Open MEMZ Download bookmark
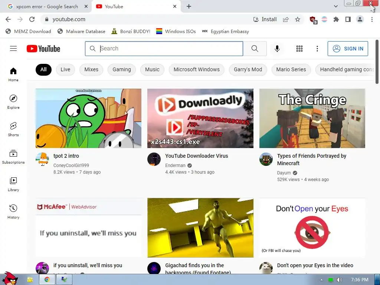The image size is (380, 285). click(28, 32)
